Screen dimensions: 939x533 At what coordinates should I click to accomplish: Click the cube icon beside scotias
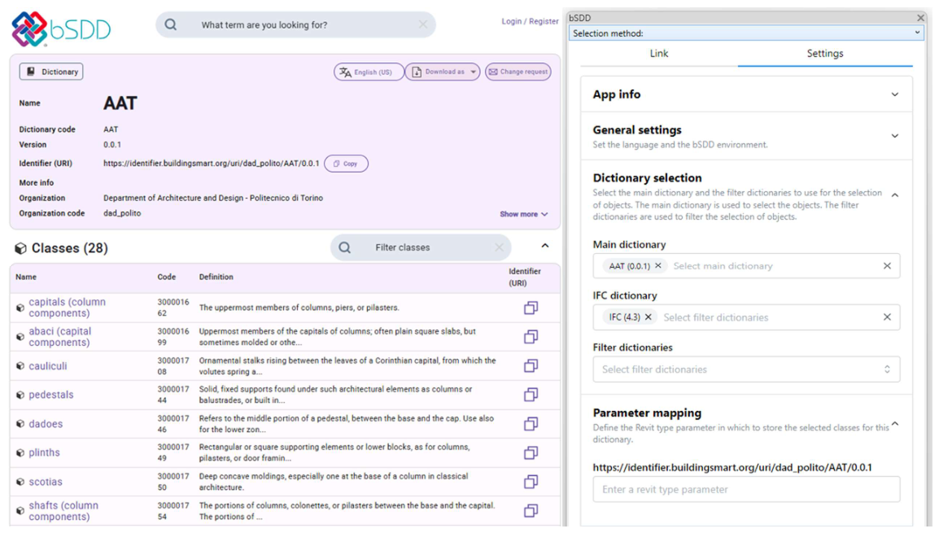[x=20, y=482]
